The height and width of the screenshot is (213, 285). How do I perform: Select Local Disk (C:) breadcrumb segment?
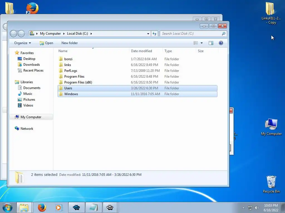[x=77, y=34]
